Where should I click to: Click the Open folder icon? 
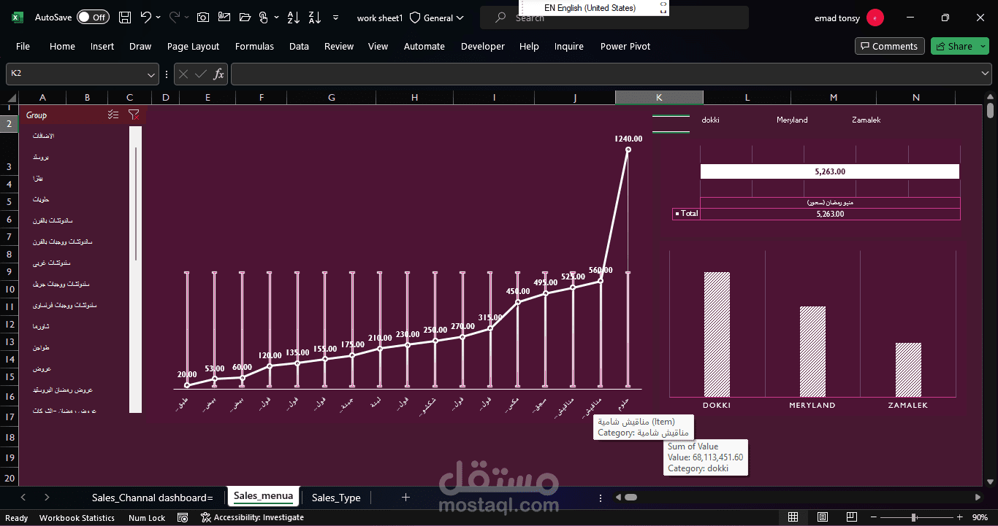[245, 18]
